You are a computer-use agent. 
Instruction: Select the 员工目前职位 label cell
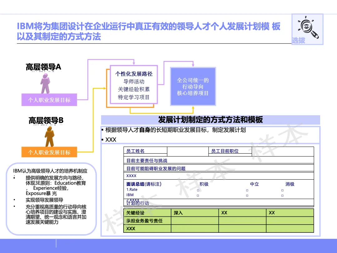pos(230,150)
